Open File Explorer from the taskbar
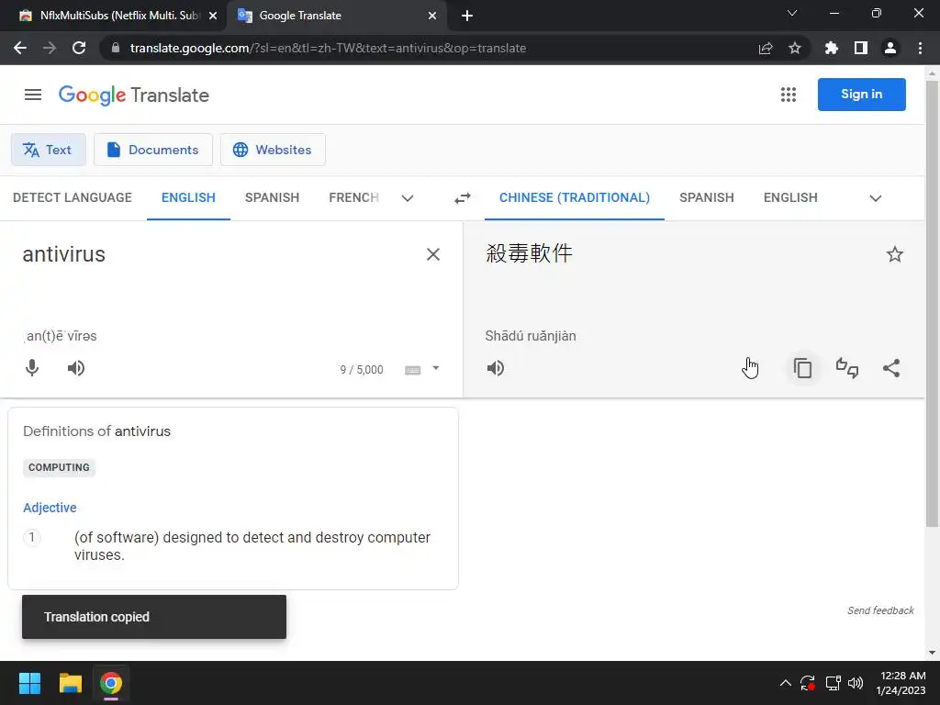Screen dimensions: 940x705 70,683
